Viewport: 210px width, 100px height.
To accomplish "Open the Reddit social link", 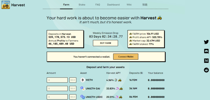I will pyautogui.click(x=206, y=70).
